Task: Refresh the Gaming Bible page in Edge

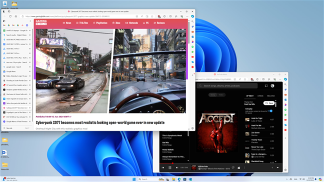Action: 10,16
